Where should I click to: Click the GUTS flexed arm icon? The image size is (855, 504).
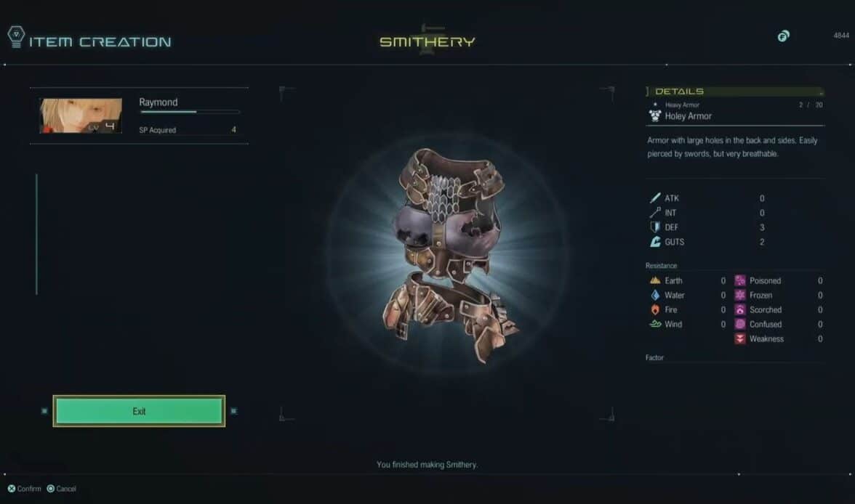[655, 242]
